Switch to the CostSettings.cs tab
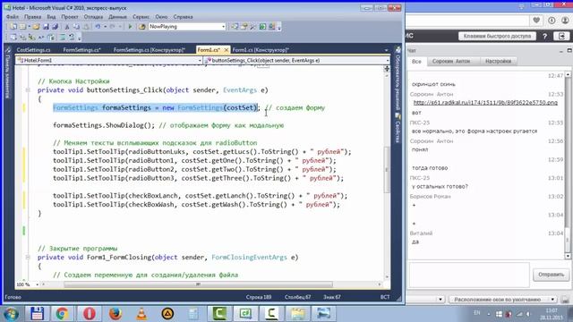 click(x=33, y=50)
